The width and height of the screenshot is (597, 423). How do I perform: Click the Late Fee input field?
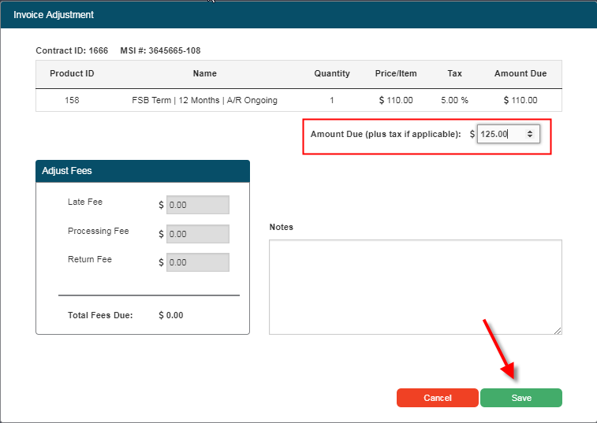click(x=197, y=205)
